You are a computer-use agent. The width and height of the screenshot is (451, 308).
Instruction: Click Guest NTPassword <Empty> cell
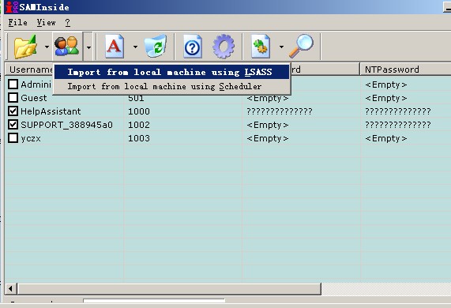[x=386, y=98]
